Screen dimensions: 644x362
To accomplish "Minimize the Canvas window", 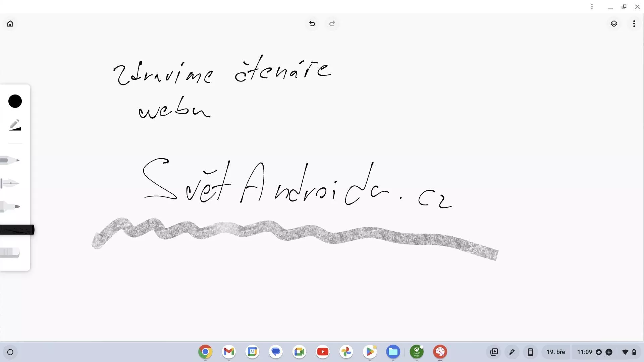I will 610,7.
